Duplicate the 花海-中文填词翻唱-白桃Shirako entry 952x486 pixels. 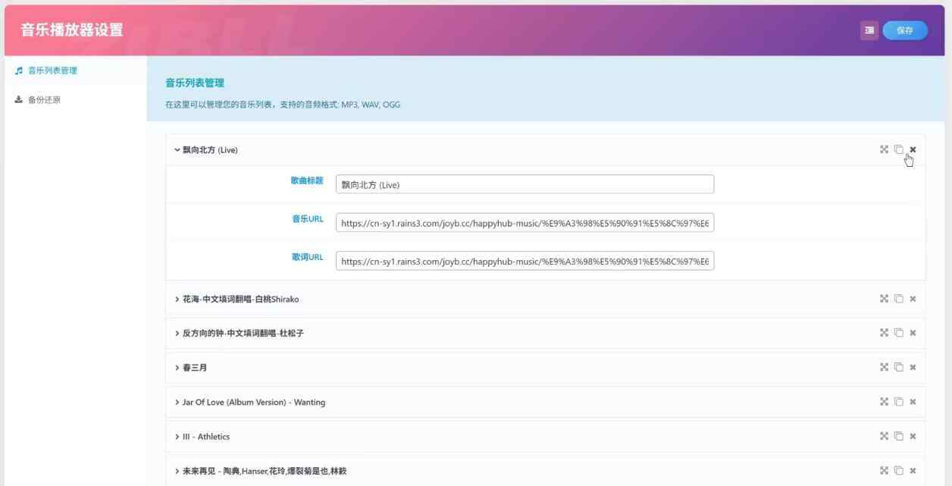(x=898, y=299)
